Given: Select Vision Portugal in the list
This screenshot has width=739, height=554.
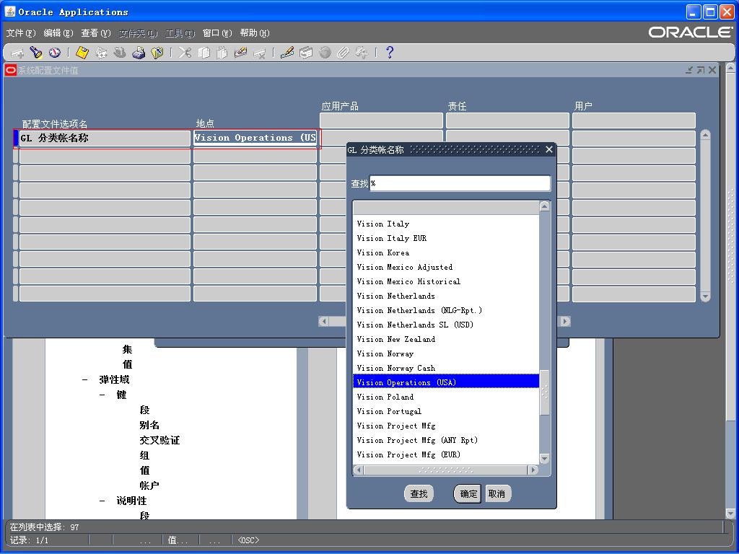Looking at the screenshot, I should point(446,411).
